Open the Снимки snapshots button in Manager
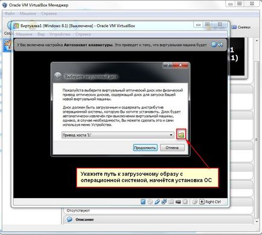This screenshot has height=235, width=262. tap(241, 27)
